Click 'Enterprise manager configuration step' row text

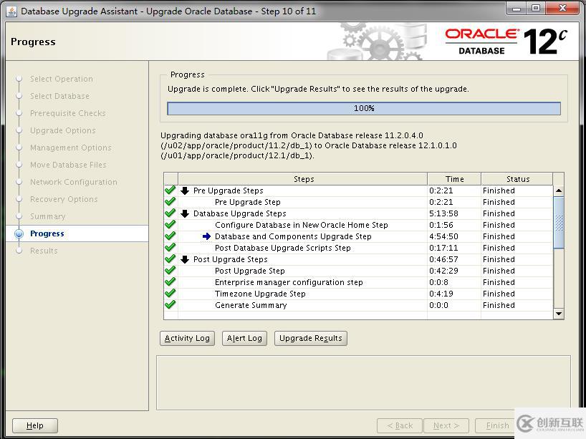(x=289, y=282)
